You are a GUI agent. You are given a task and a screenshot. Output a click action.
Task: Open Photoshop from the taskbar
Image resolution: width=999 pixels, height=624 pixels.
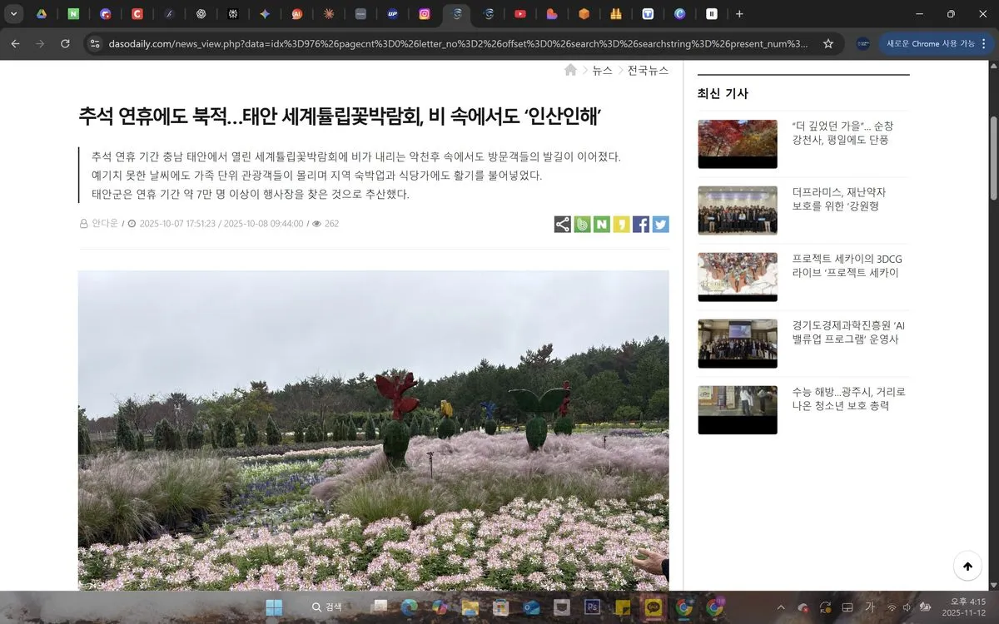[x=593, y=607]
